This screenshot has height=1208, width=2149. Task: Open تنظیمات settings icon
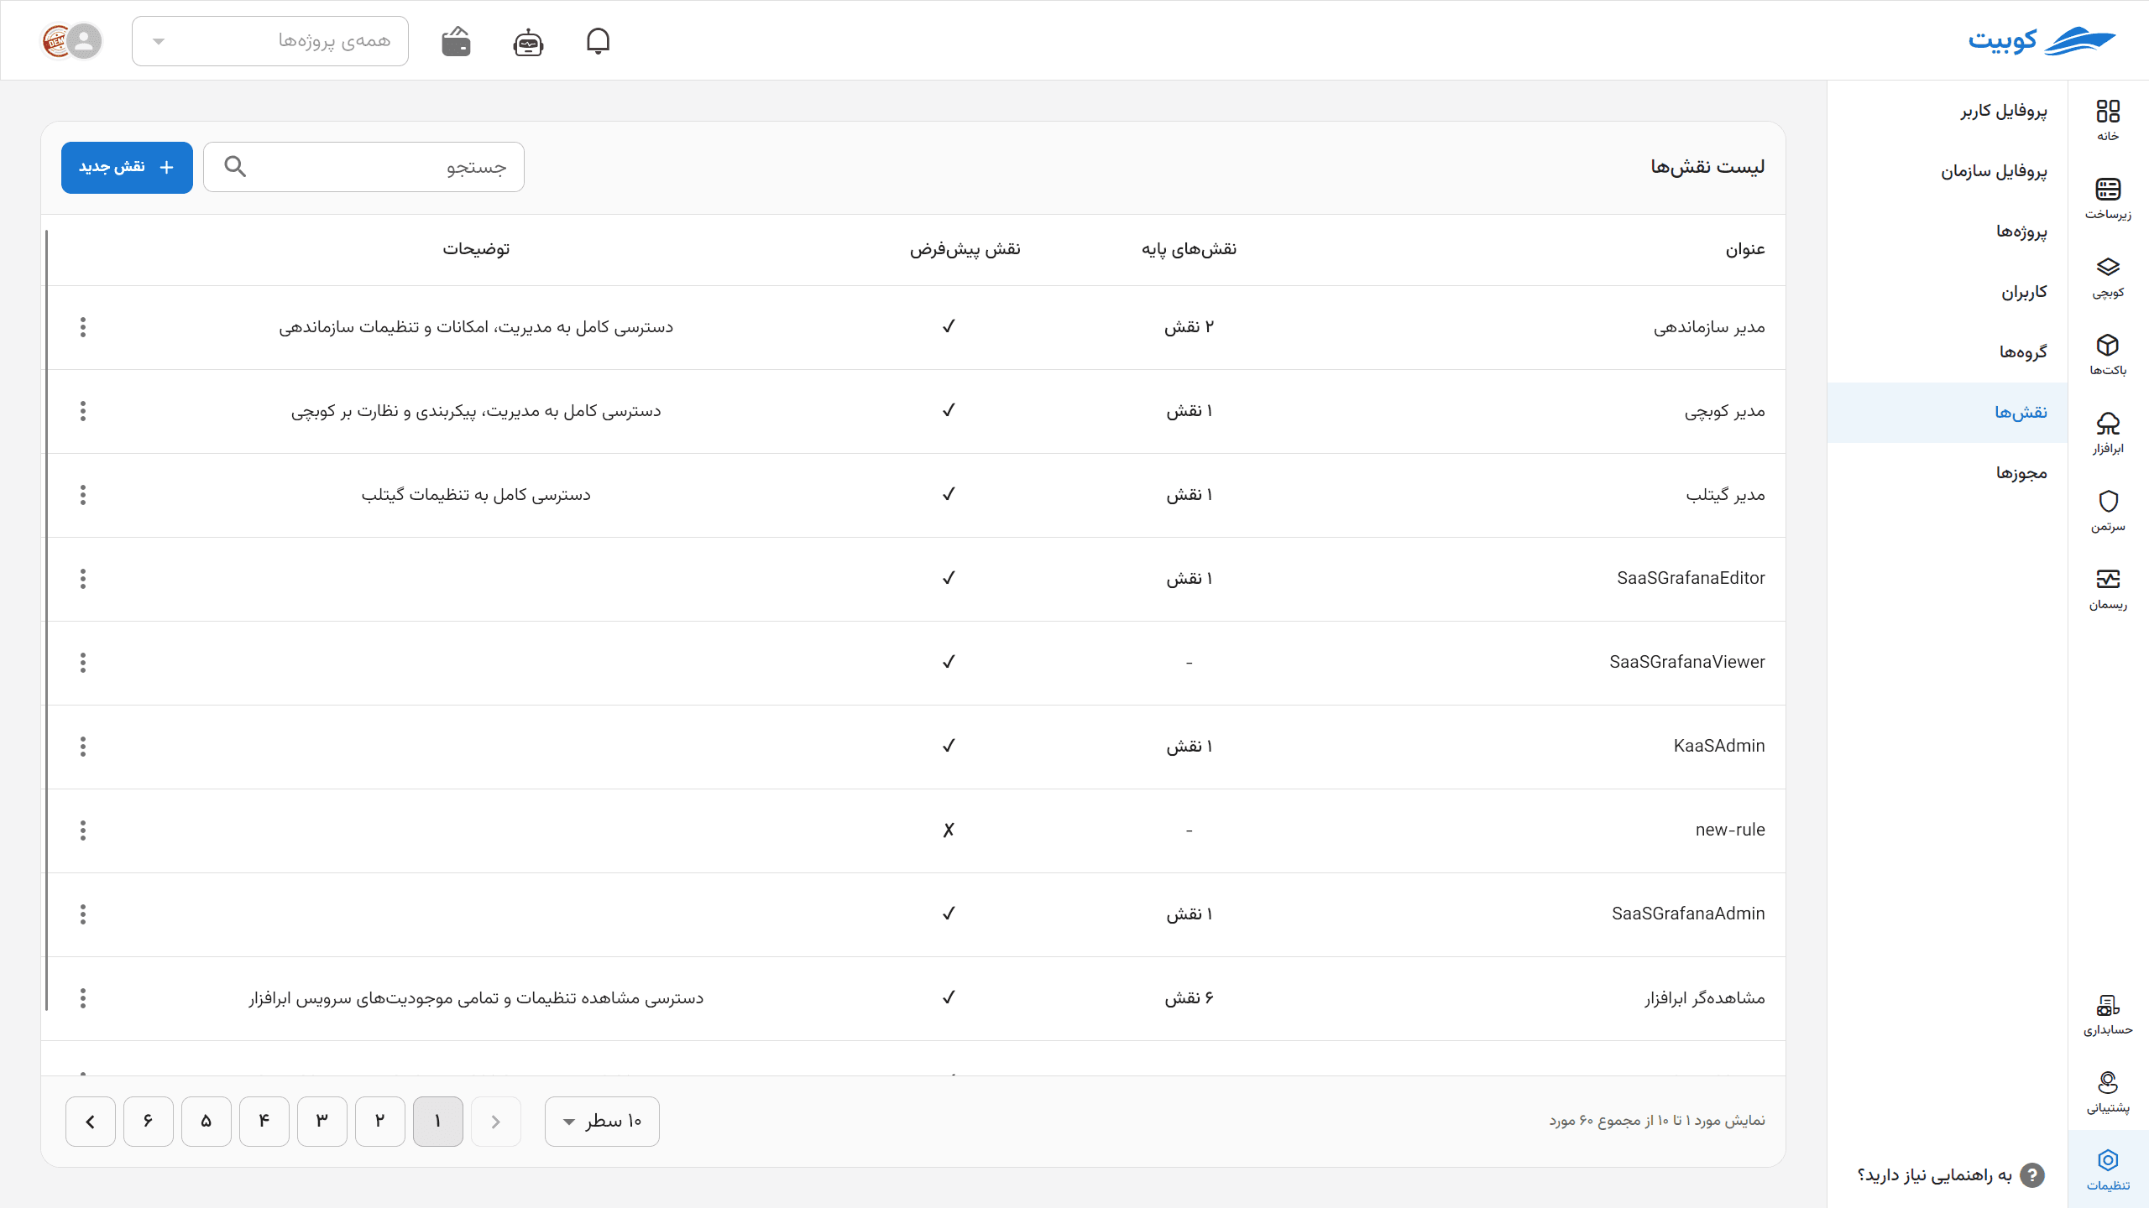pos(2108,1170)
